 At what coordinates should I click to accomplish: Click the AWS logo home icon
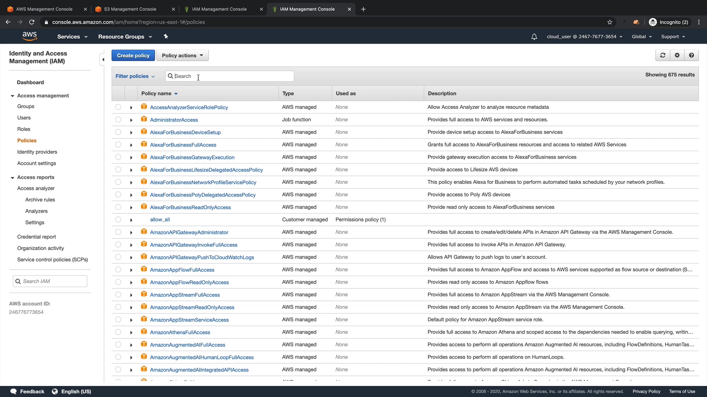coord(29,36)
